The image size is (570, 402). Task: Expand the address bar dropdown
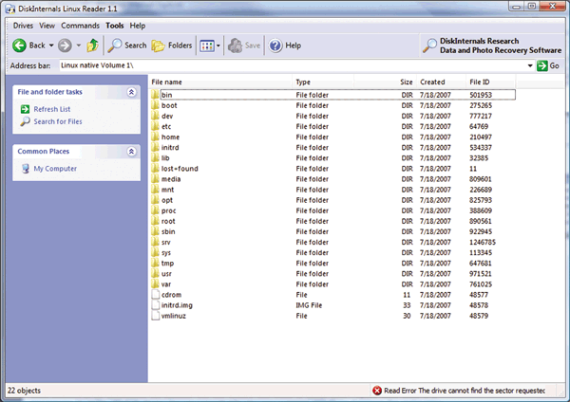point(528,65)
